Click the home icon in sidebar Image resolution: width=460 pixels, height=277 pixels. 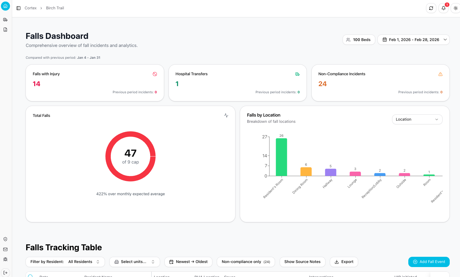click(5, 6)
